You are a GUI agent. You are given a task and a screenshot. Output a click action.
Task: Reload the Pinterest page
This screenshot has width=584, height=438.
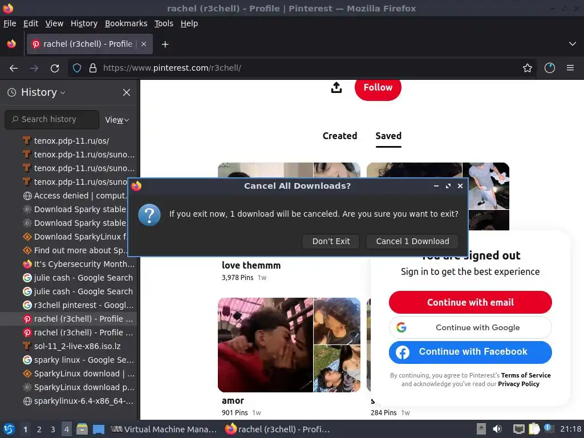coord(55,68)
